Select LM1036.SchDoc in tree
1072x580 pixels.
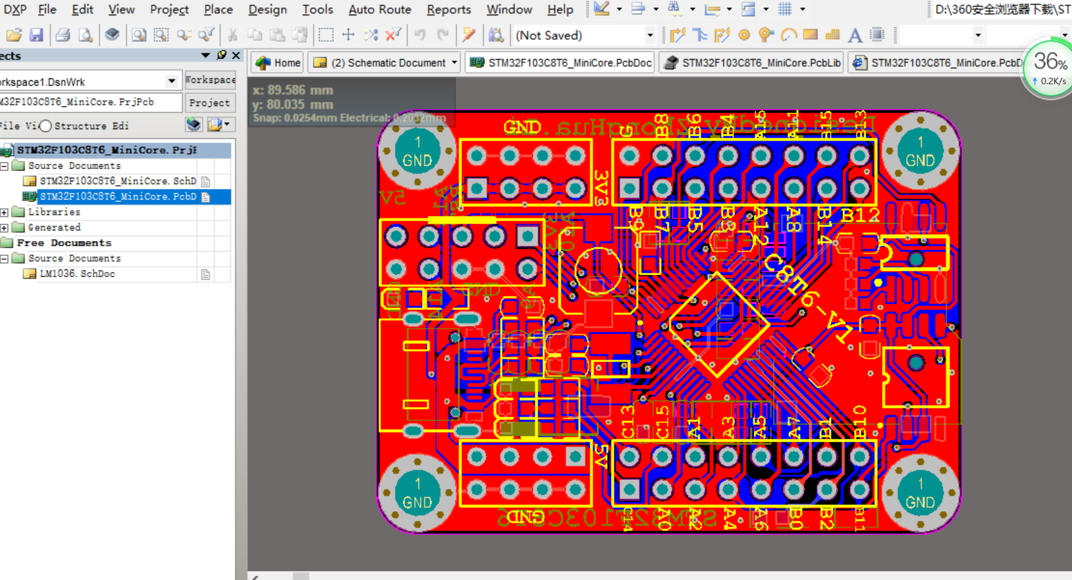point(77,274)
